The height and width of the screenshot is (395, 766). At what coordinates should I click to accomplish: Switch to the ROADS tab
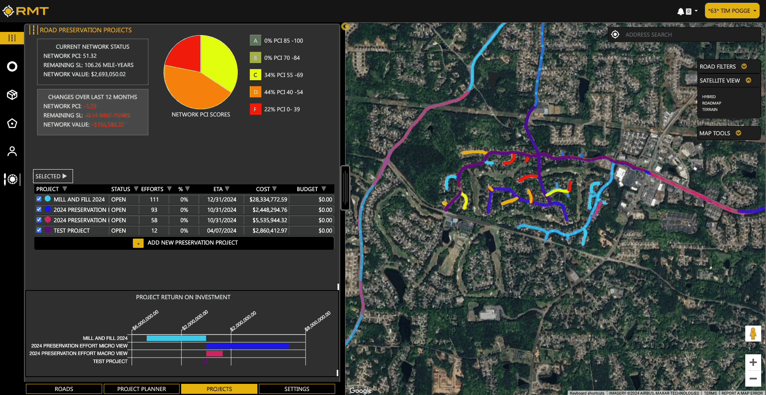[64, 389]
